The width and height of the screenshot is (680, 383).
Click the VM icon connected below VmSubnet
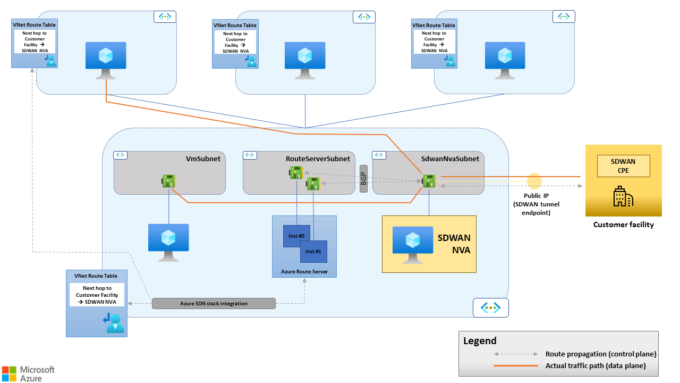168,242
